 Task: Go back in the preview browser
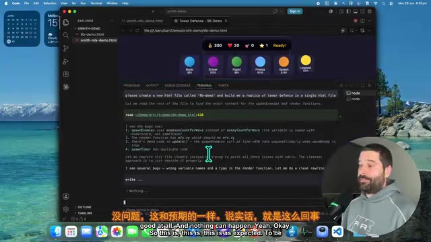click(123, 30)
